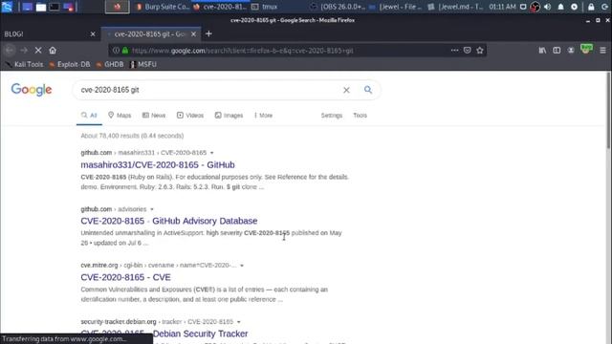Go forward one page
This screenshot has height=344, width=612.
(24, 51)
